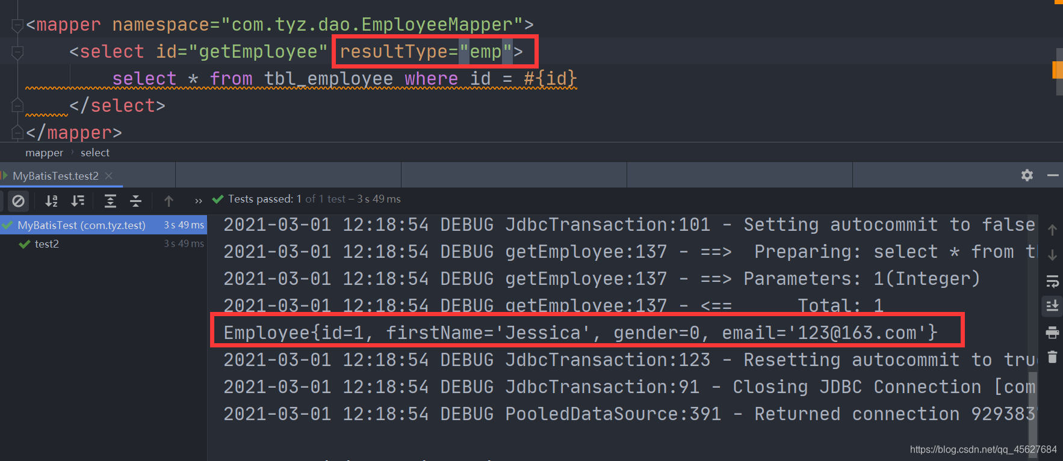Click the tbl_employee table name
Screen dimensions: 1063x461
click(x=329, y=79)
